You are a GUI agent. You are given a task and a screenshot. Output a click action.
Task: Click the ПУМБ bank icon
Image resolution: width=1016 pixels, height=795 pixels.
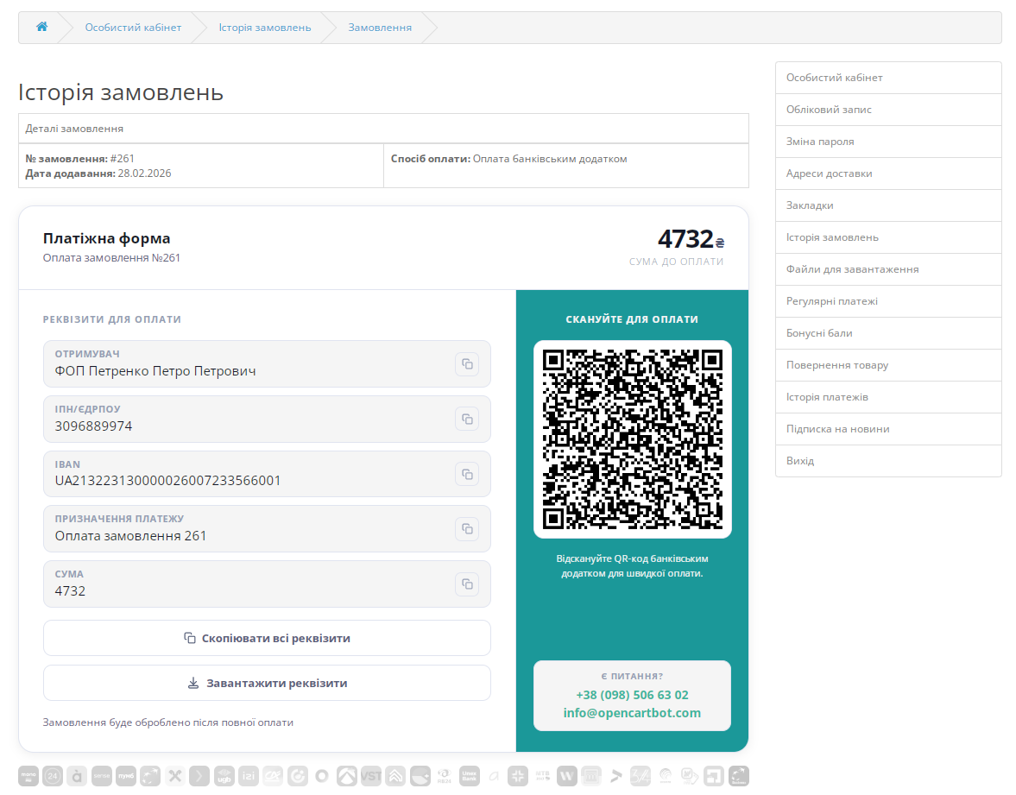click(126, 776)
